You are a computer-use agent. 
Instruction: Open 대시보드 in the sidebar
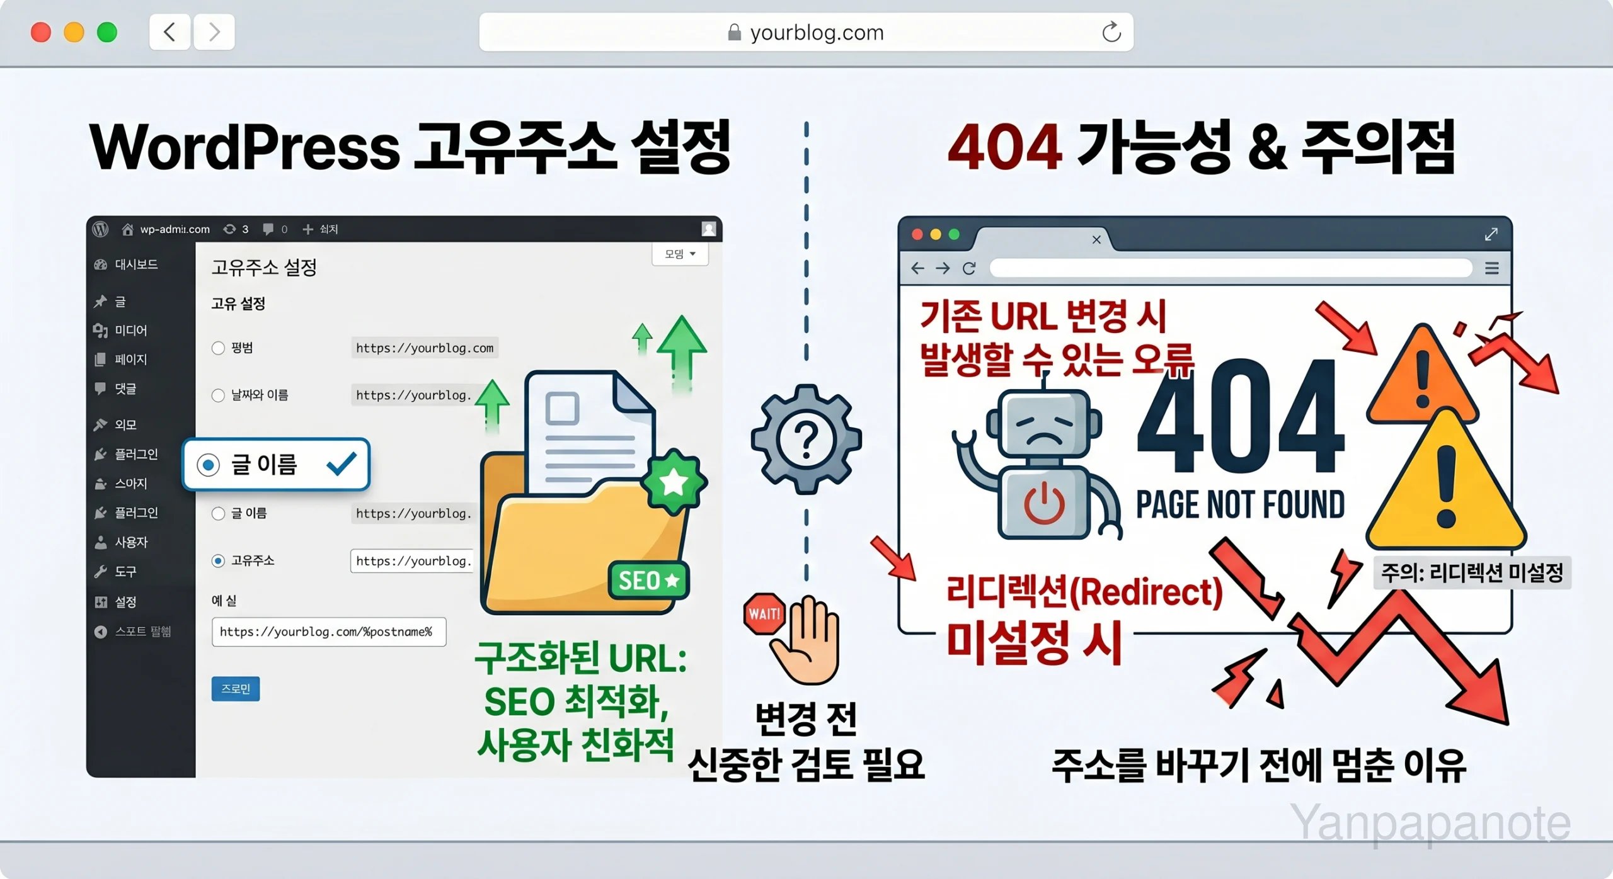[x=127, y=264]
